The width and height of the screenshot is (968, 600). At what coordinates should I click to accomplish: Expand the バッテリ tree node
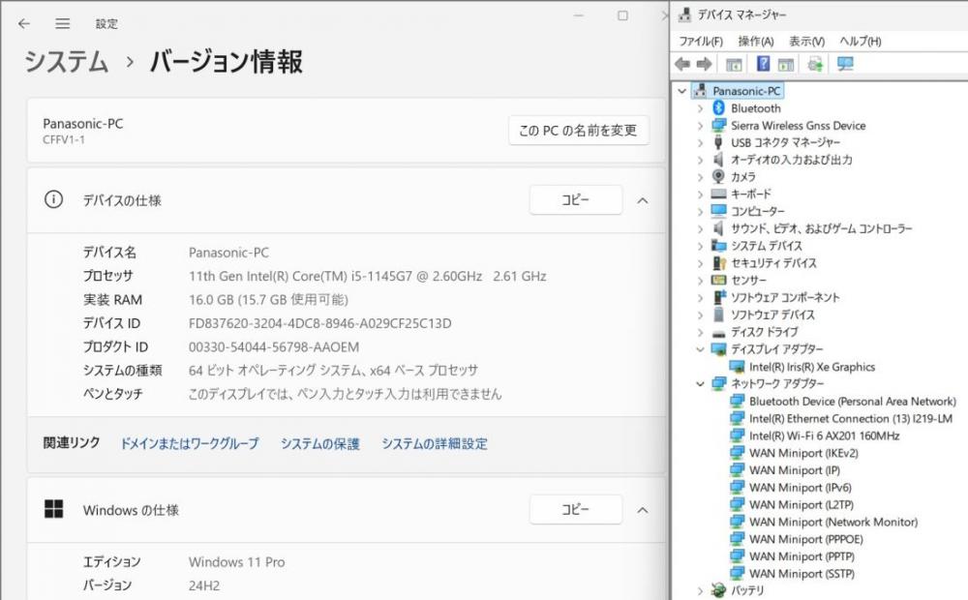pos(700,591)
